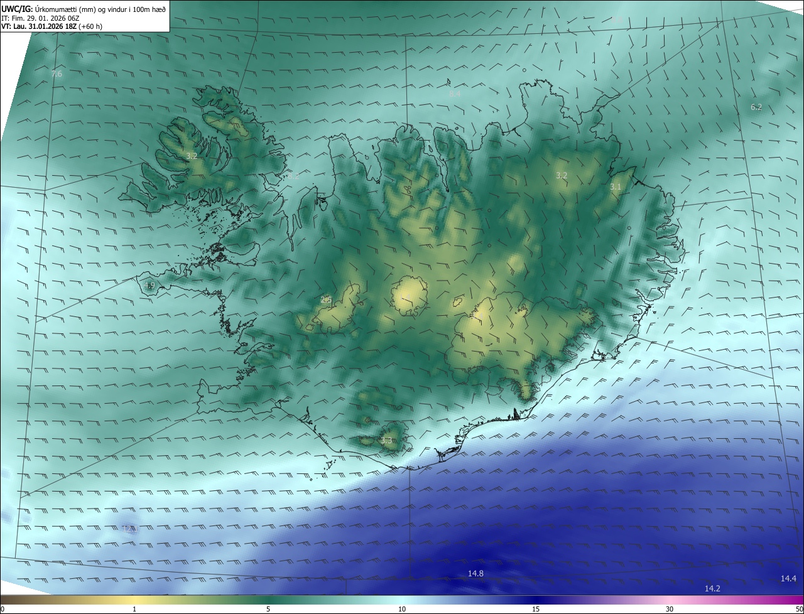804x614 pixels.
Task: Click the 4.9 value on Snæfellsnes tip
Action: click(149, 286)
